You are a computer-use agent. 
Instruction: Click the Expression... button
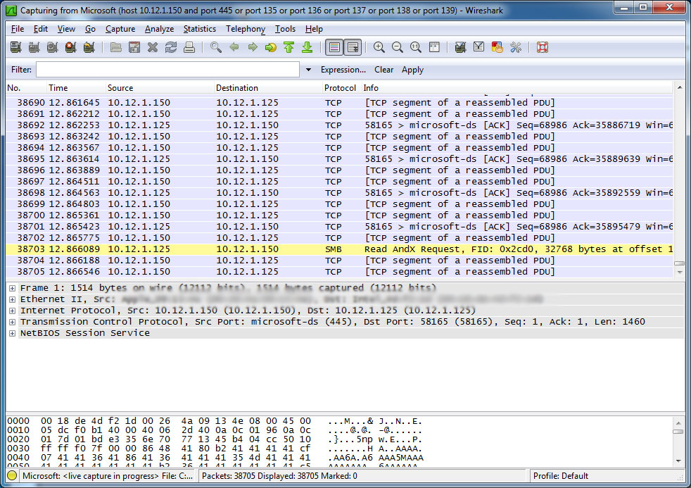343,70
